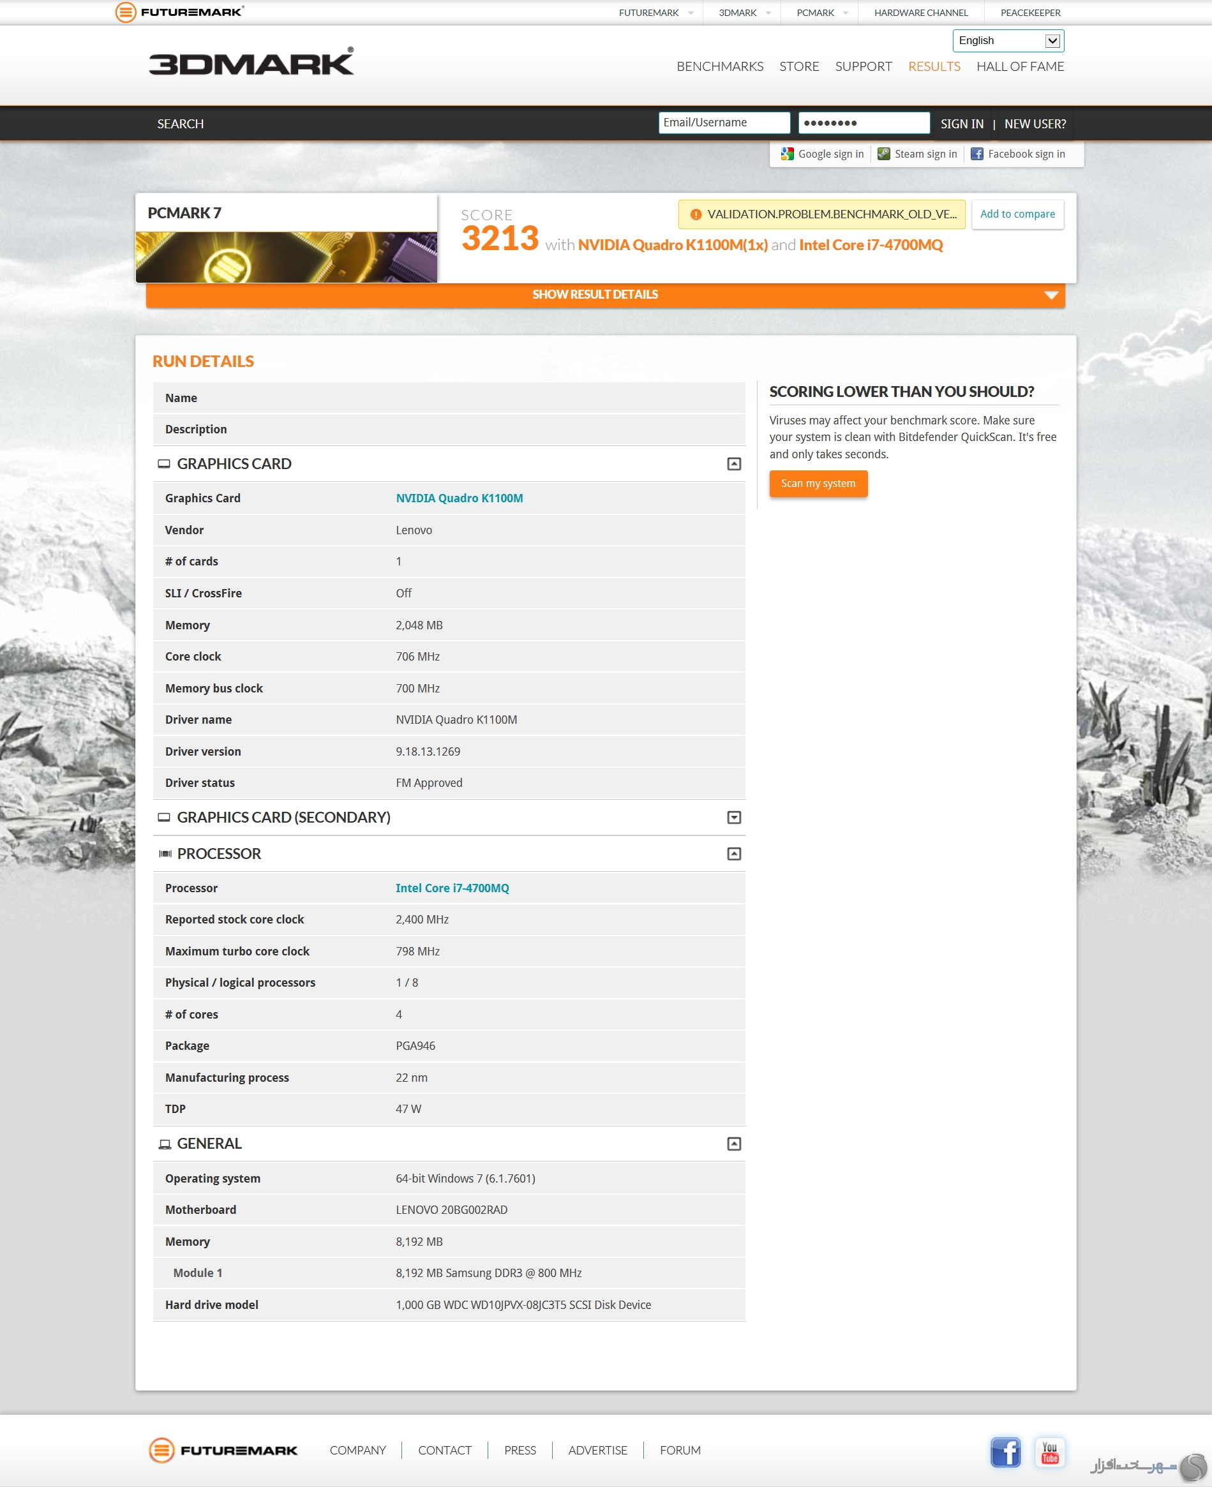This screenshot has height=1487, width=1212.
Task: Click the operating system value
Action: [x=466, y=1178]
